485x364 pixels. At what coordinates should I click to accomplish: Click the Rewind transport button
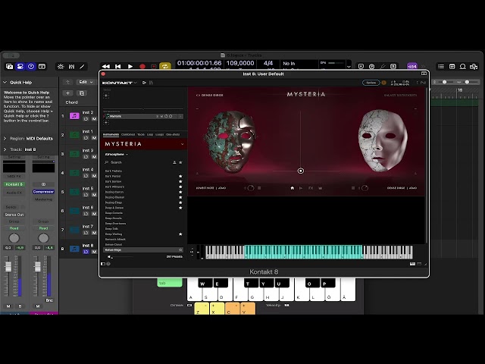106,67
